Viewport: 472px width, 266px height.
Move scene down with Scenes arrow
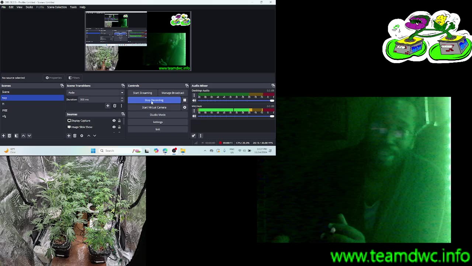tap(29, 136)
